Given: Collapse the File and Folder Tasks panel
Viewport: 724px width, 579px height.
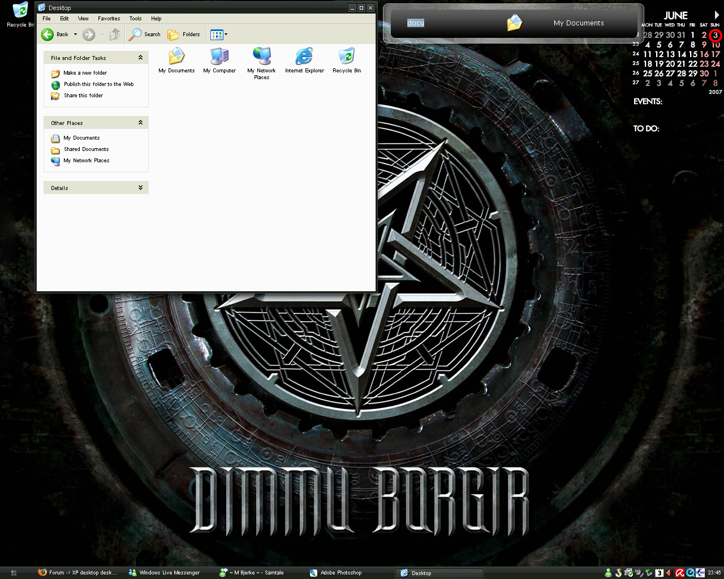Looking at the screenshot, I should (140, 58).
